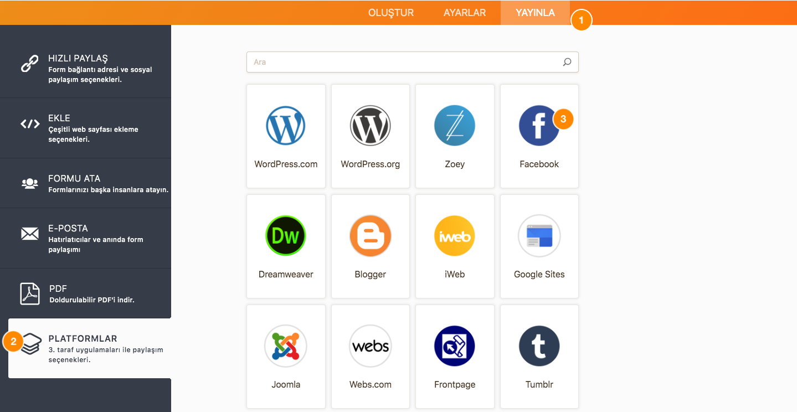Choose the Joomla logo

click(x=286, y=346)
